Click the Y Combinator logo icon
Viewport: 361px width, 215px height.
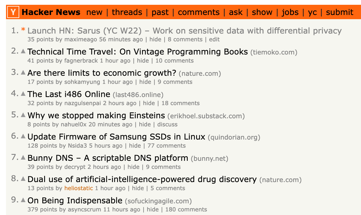click(x=14, y=12)
